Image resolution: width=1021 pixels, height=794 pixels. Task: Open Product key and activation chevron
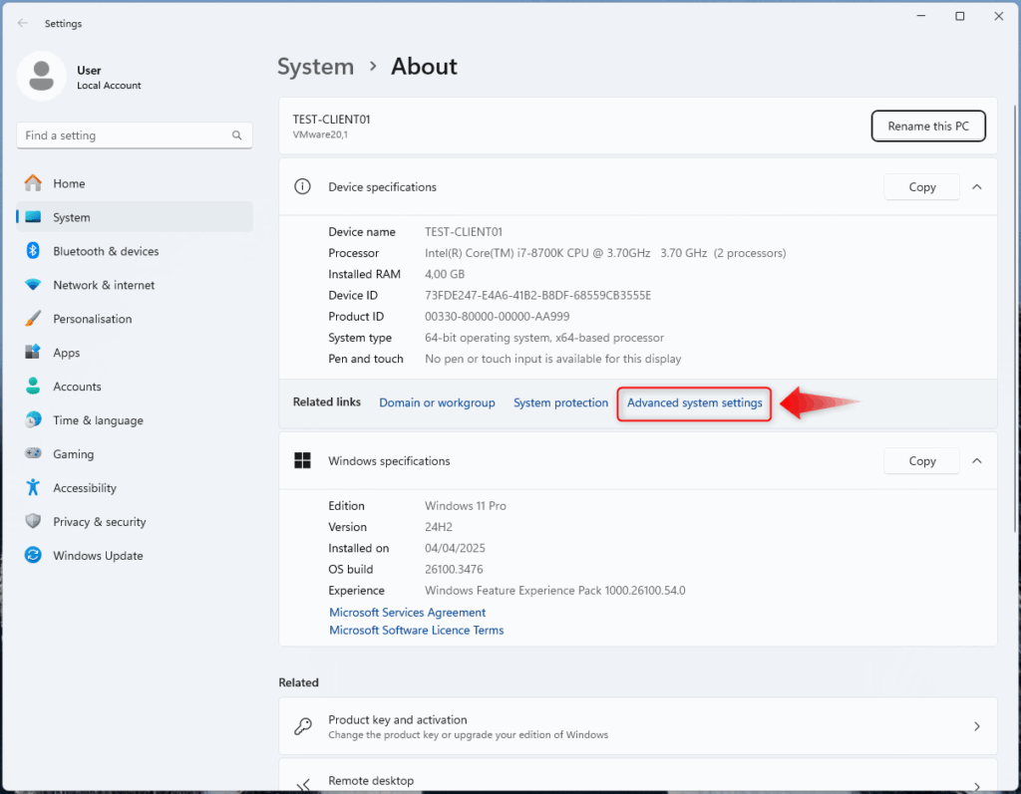click(x=976, y=727)
